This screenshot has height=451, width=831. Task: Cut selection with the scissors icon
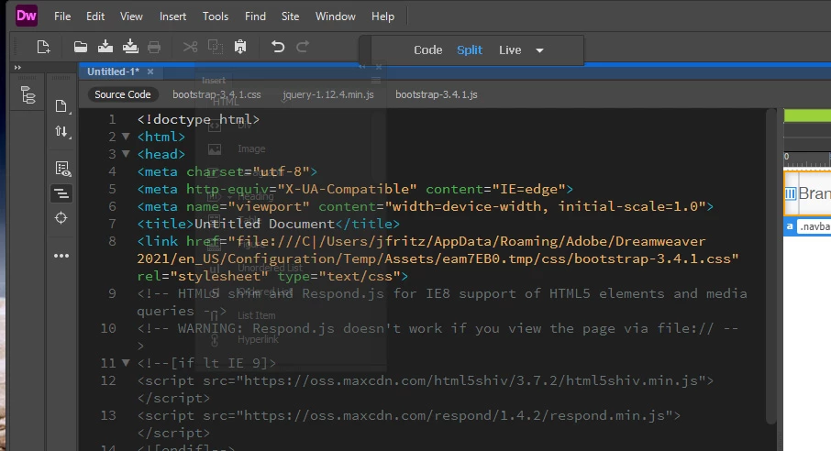190,47
